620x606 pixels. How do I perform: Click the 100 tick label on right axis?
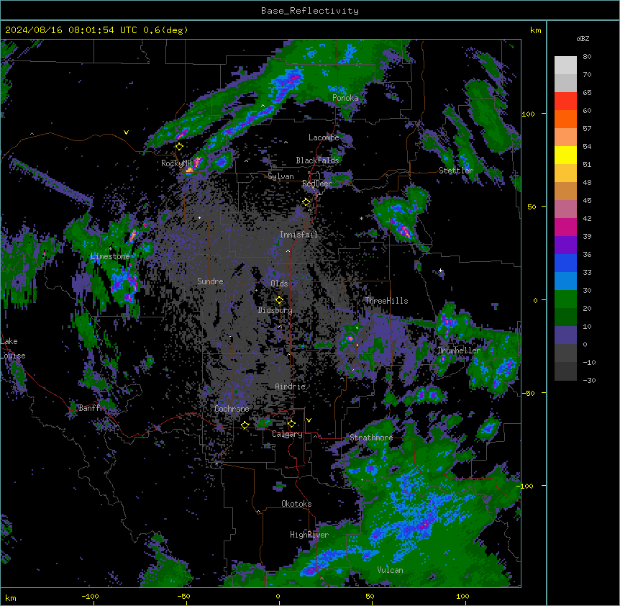pos(528,114)
